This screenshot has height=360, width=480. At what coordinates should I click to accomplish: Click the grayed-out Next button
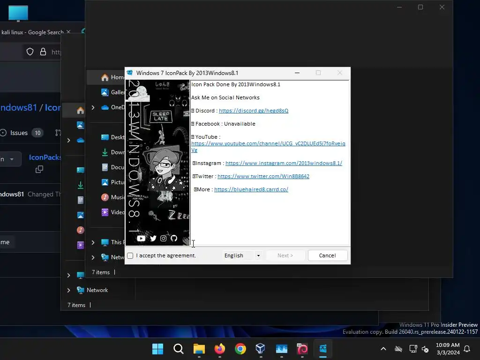coord(285,255)
